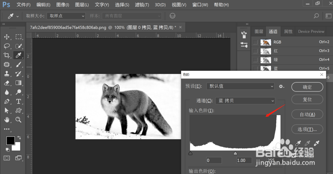The image size is (333, 174).
Task: Click the 自动(A) button
Action: click(307, 114)
